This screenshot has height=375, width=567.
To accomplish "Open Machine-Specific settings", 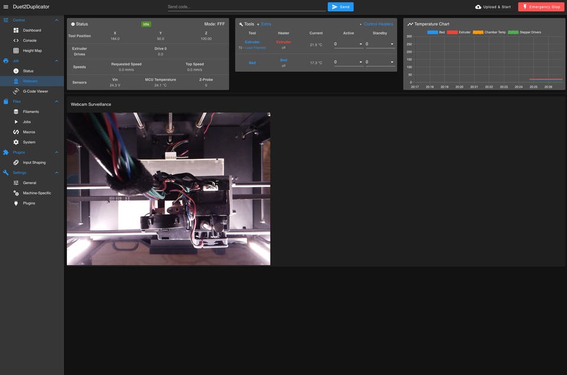I will point(37,193).
